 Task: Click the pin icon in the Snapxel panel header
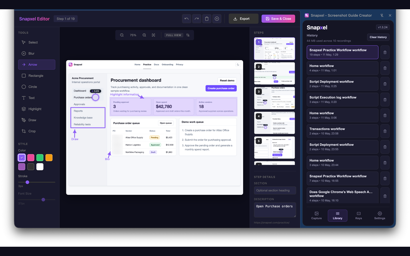click(x=382, y=15)
